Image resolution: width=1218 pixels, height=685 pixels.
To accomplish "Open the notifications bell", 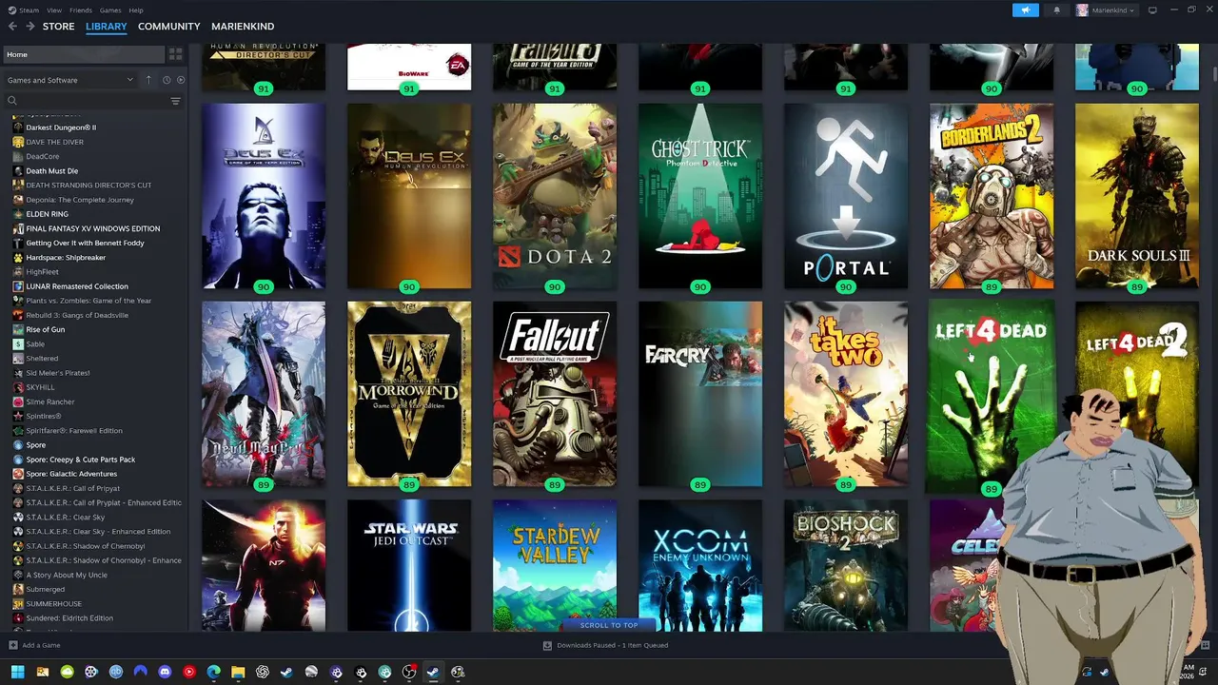I will click(1056, 10).
